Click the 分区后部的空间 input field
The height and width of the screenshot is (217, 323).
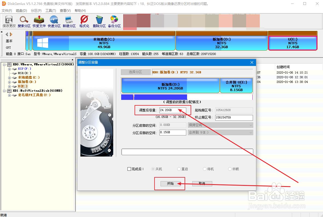[173, 132]
